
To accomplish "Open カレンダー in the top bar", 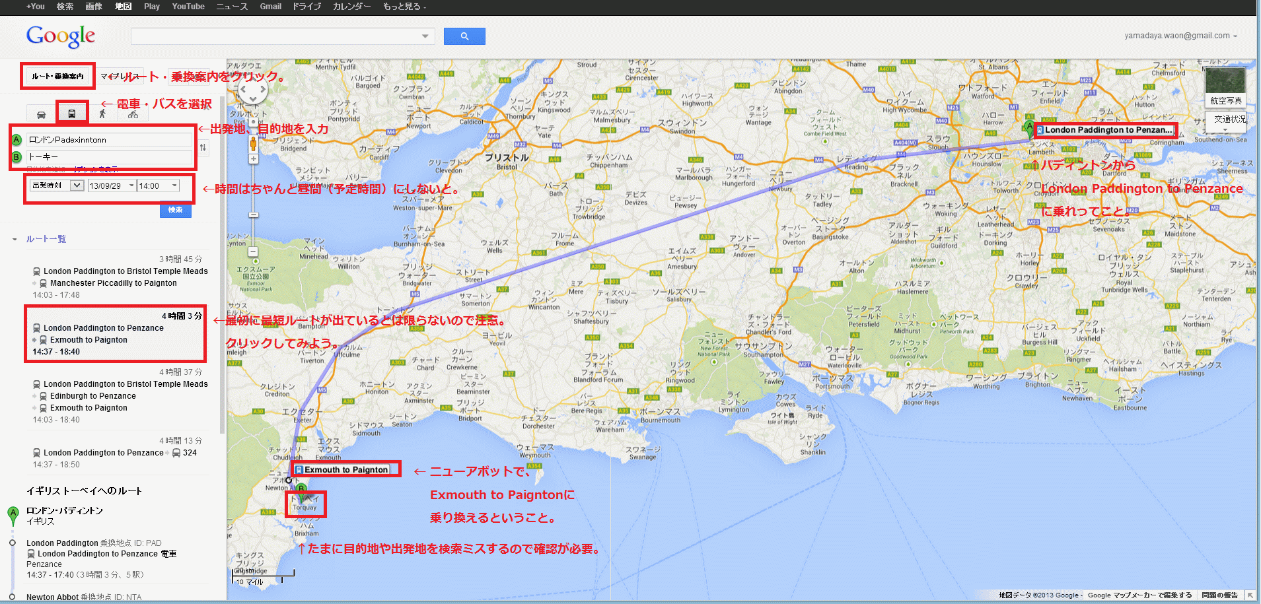I will coord(352,7).
